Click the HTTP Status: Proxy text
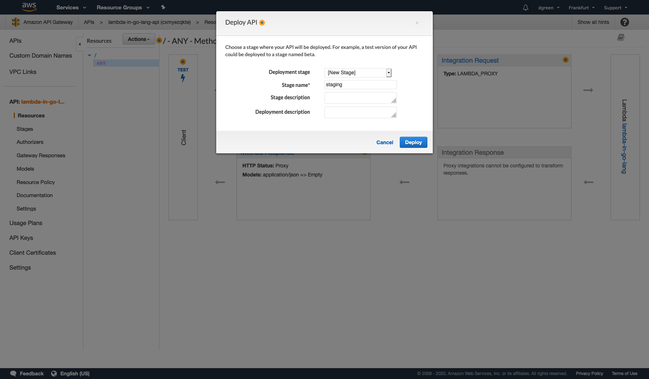This screenshot has width=649, height=379. point(265,166)
